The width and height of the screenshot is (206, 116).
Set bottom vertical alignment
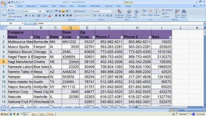coord(63,11)
